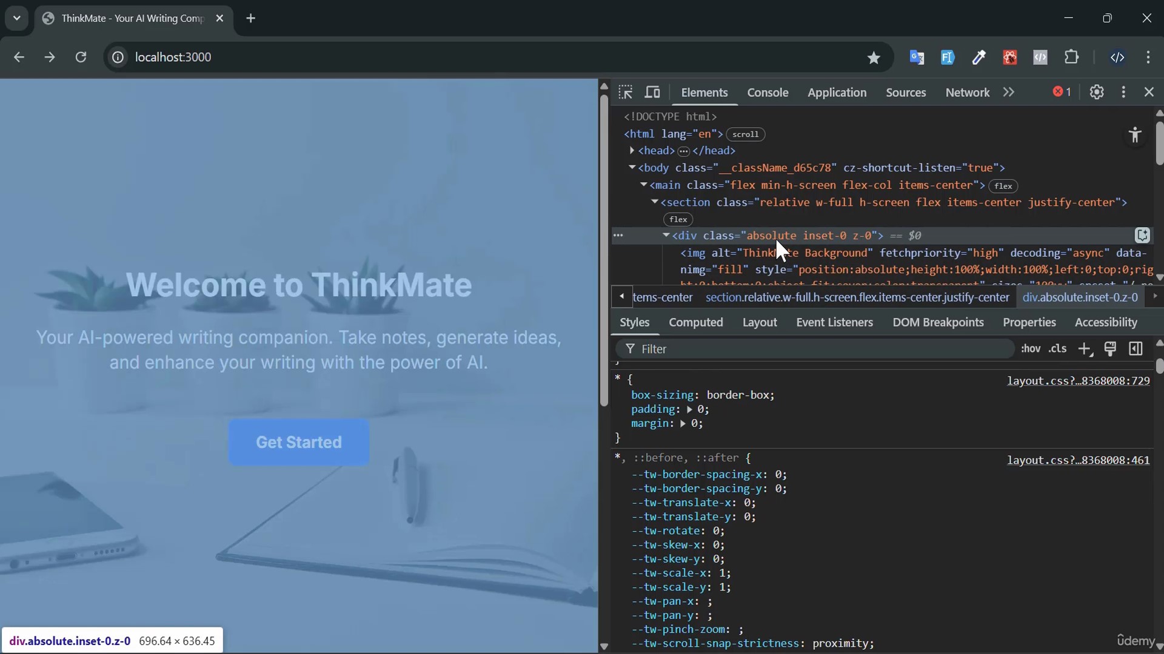The width and height of the screenshot is (1164, 654).
Task: Close the DevTools panel
Action: (1149, 92)
